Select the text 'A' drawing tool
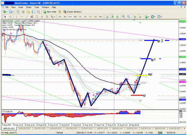 click(x=42, y=17)
